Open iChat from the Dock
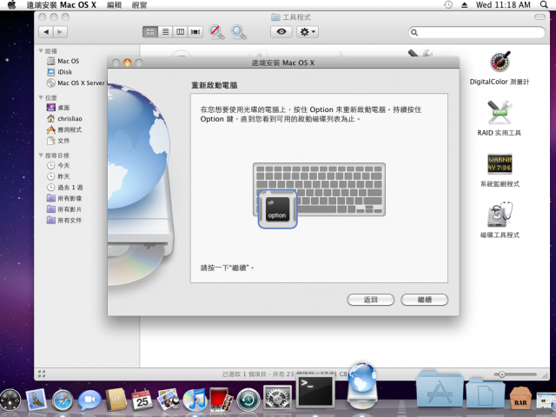Screen dimensions: 556x417 [x=89, y=400]
